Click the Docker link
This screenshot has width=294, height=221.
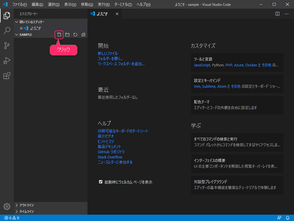pyautogui.click(x=251, y=65)
